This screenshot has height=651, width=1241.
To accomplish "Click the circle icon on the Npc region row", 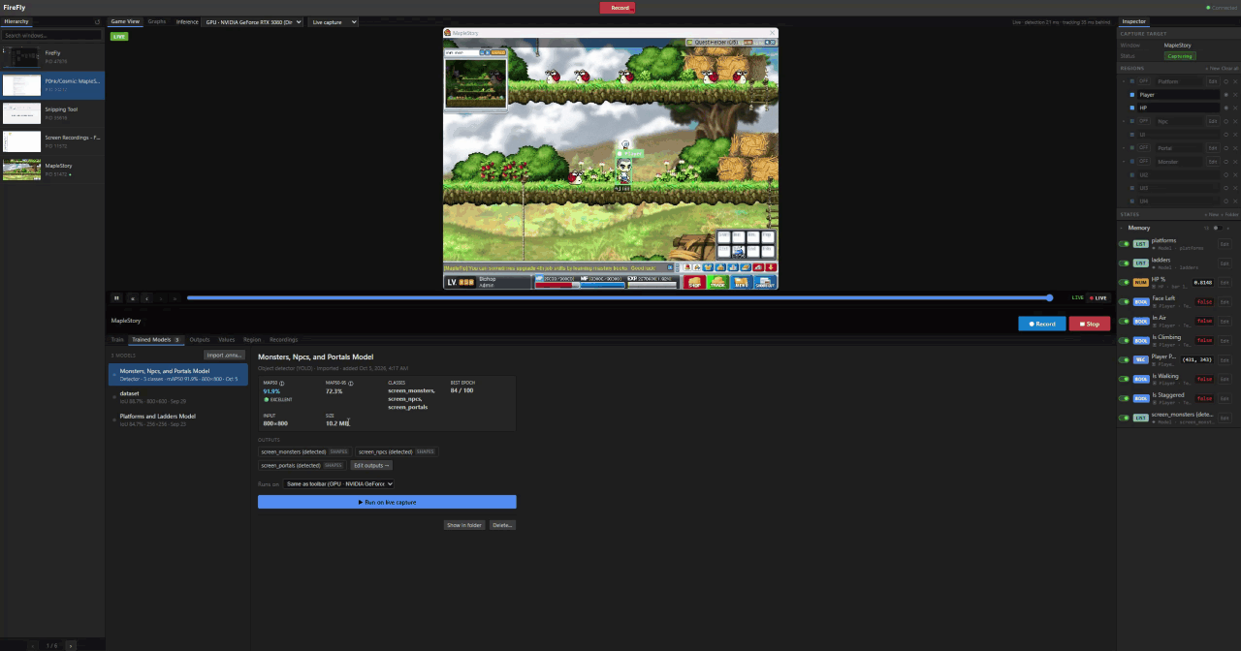I will [x=1225, y=121].
